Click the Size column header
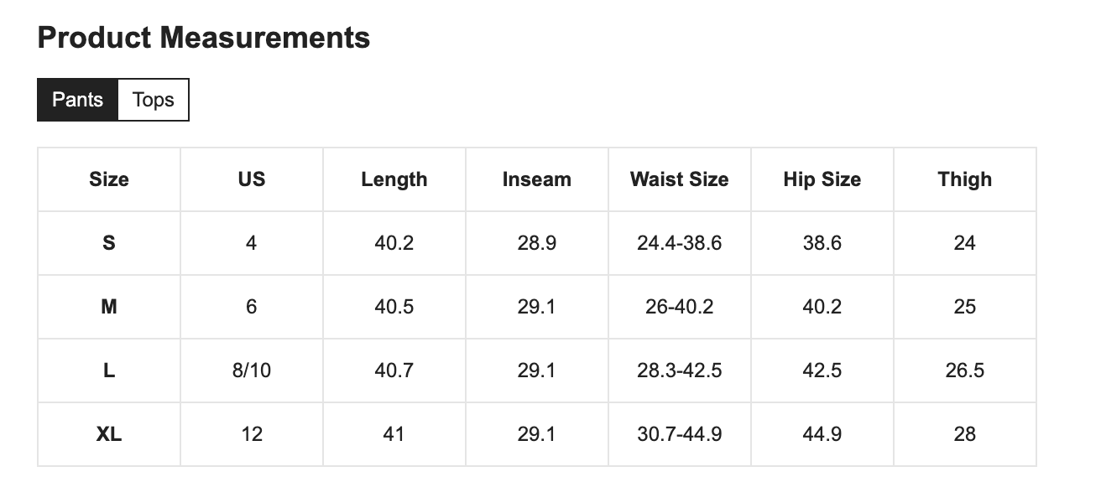Image resolution: width=1101 pixels, height=482 pixels. (109, 179)
